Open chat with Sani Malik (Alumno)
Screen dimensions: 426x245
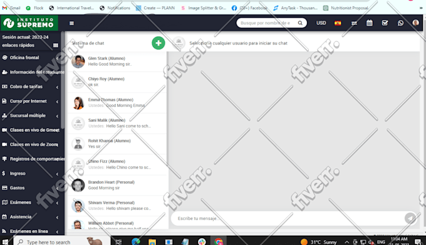(x=117, y=123)
